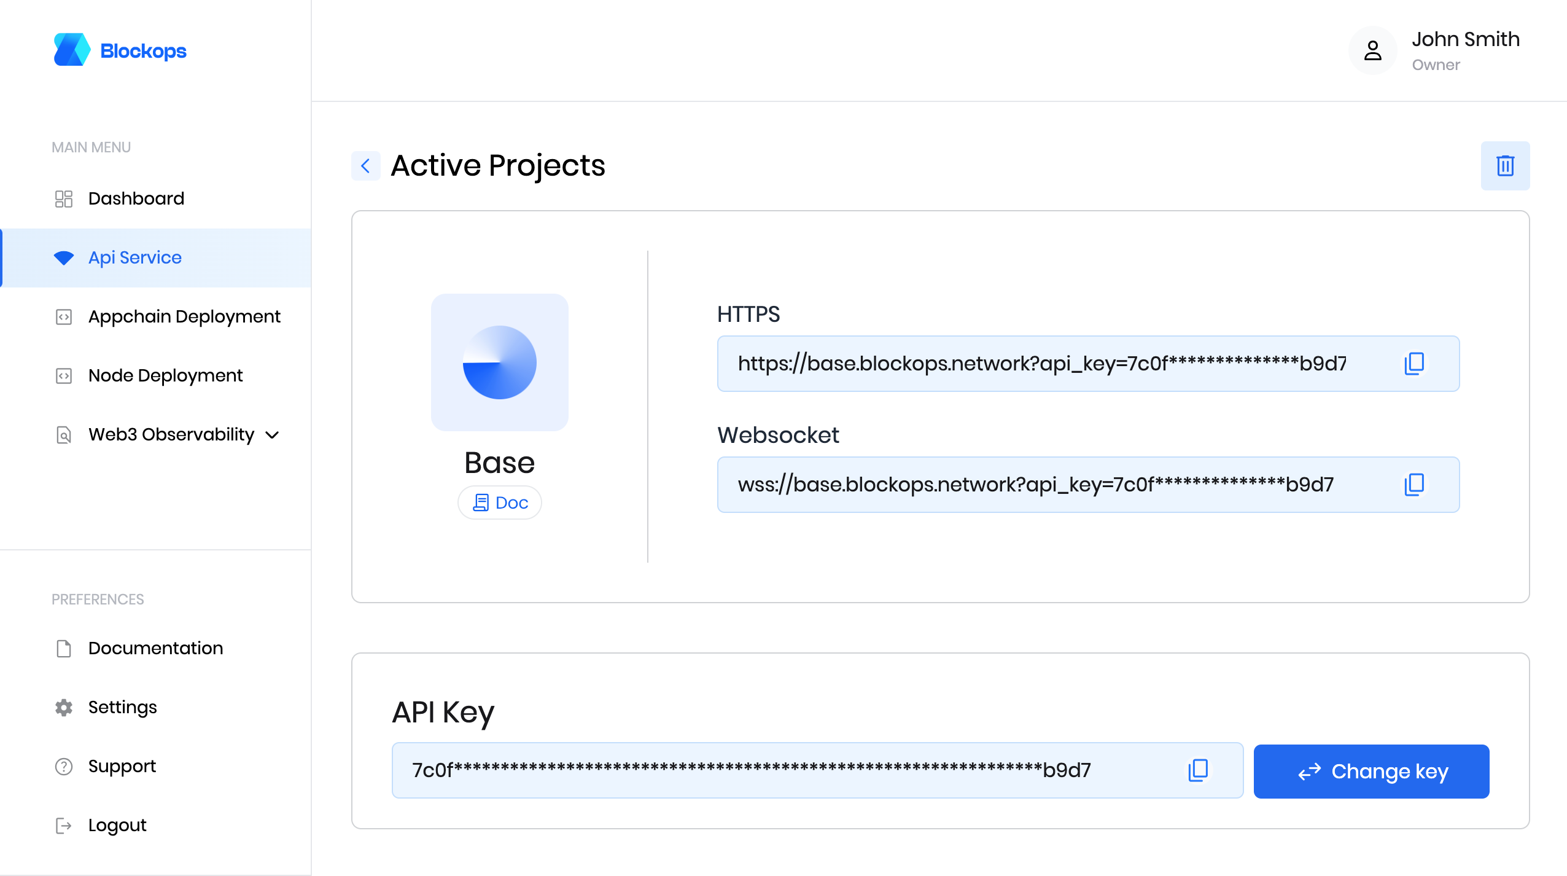Copy the Websocket endpoint URL
Image resolution: width=1567 pixels, height=876 pixels.
pyautogui.click(x=1414, y=485)
